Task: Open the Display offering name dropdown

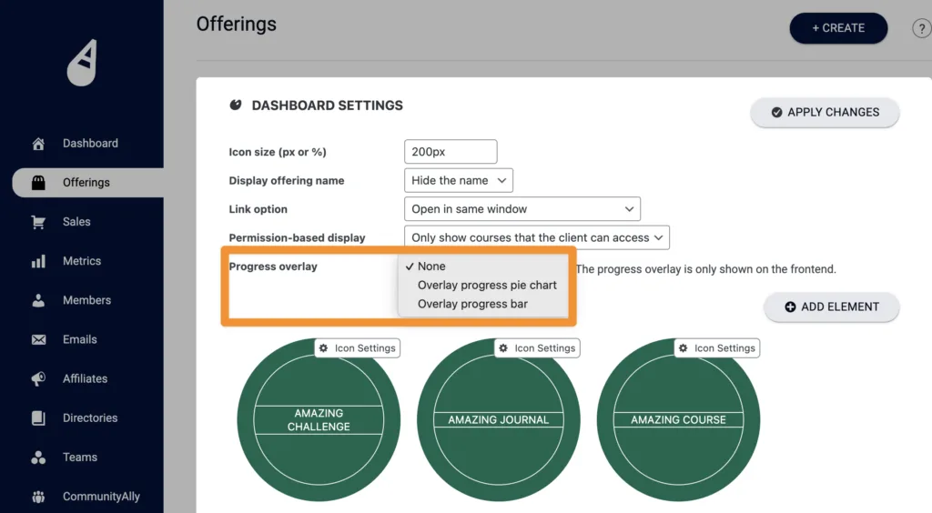Action: click(458, 180)
